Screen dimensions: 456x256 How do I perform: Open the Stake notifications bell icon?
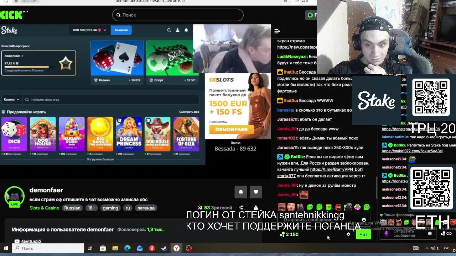186,30
